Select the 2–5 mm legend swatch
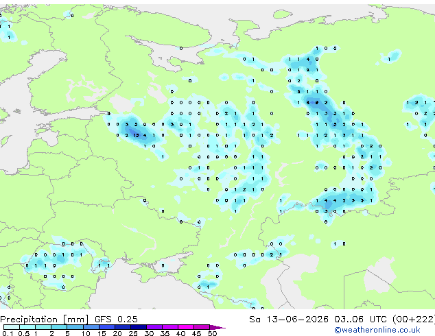The height and width of the screenshot is (336, 435). [59, 327]
